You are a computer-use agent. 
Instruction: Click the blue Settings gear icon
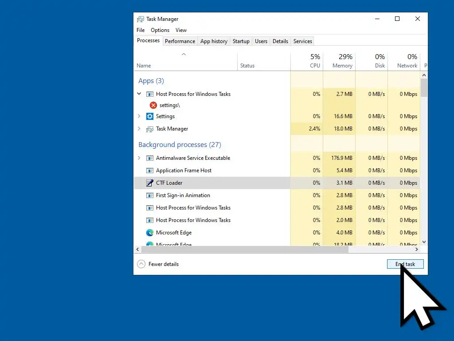[x=150, y=116]
